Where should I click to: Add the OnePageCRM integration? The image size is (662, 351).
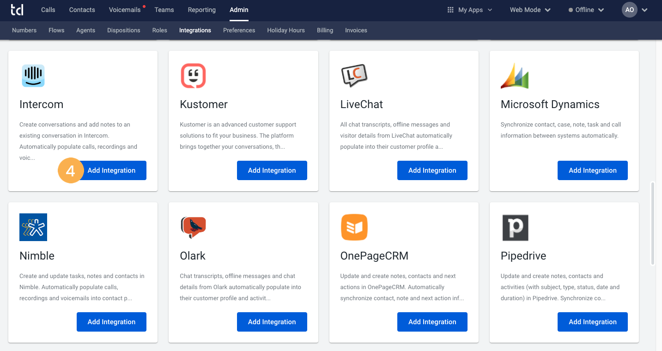(x=432, y=322)
